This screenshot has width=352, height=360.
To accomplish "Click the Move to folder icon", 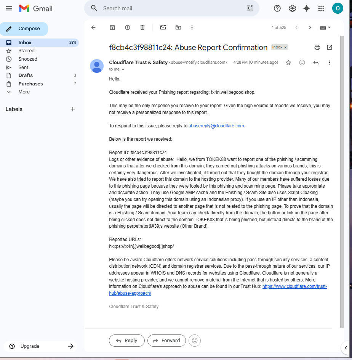I will [x=178, y=27].
